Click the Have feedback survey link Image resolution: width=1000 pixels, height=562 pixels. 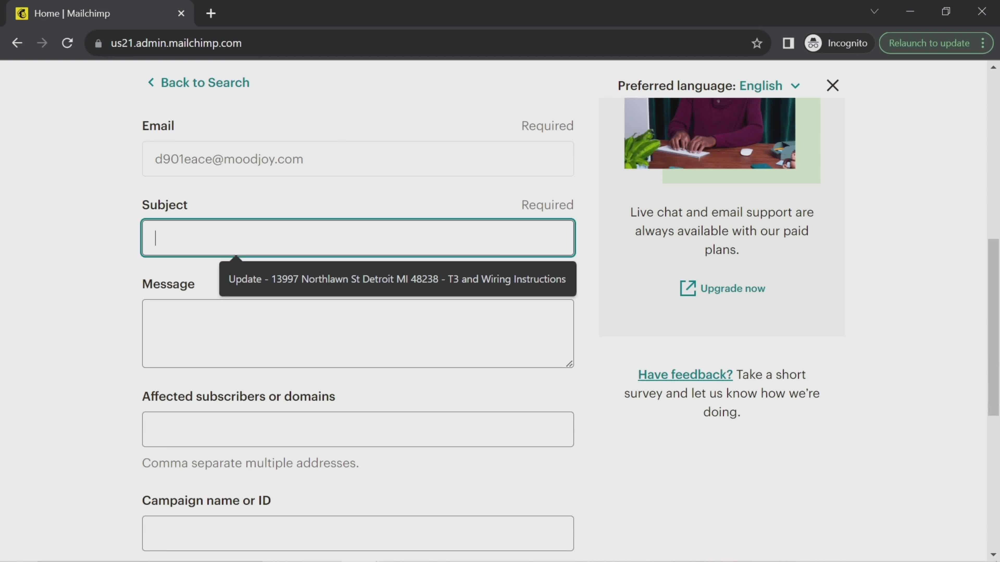685,374
